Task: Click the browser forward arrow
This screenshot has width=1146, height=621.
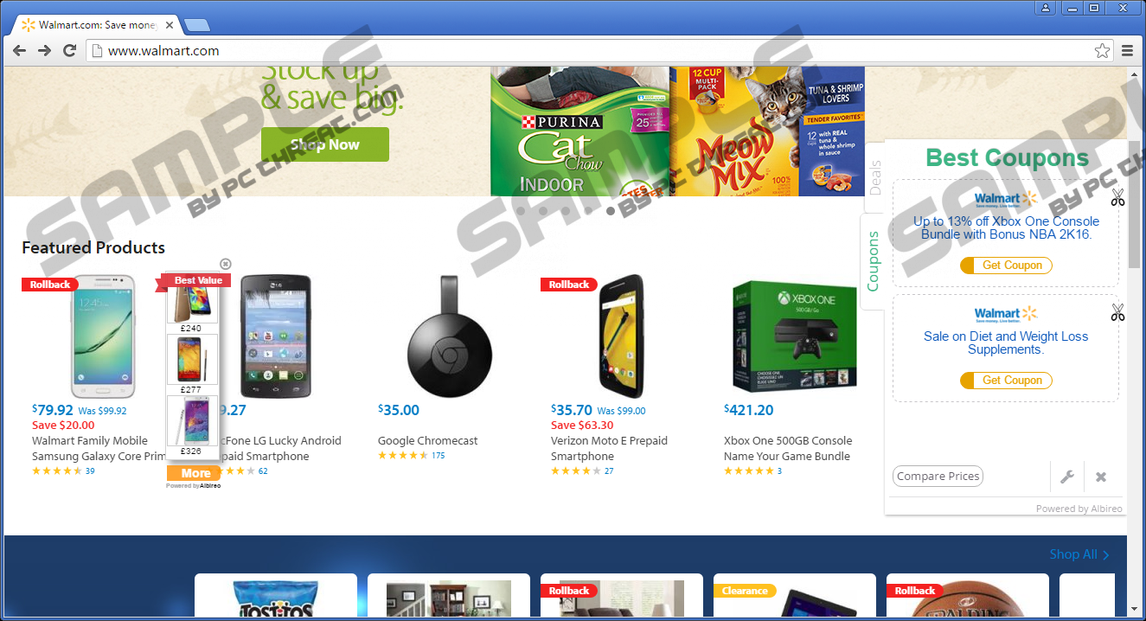Action: 44,51
